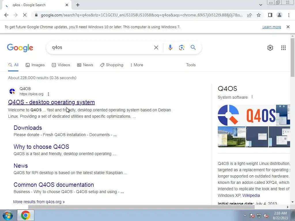Screen dimensions: 295x221
Task: Switch to the All results tab
Action: click(x=13, y=65)
